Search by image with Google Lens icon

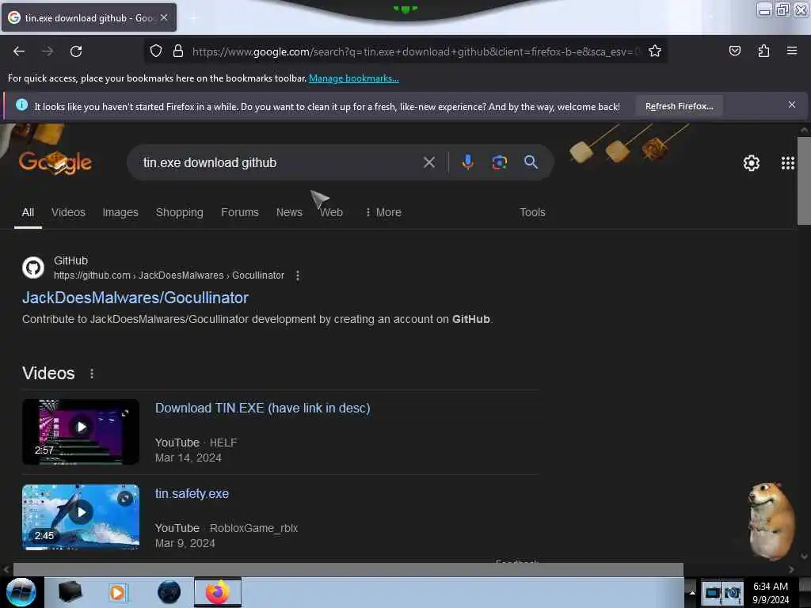coord(499,162)
